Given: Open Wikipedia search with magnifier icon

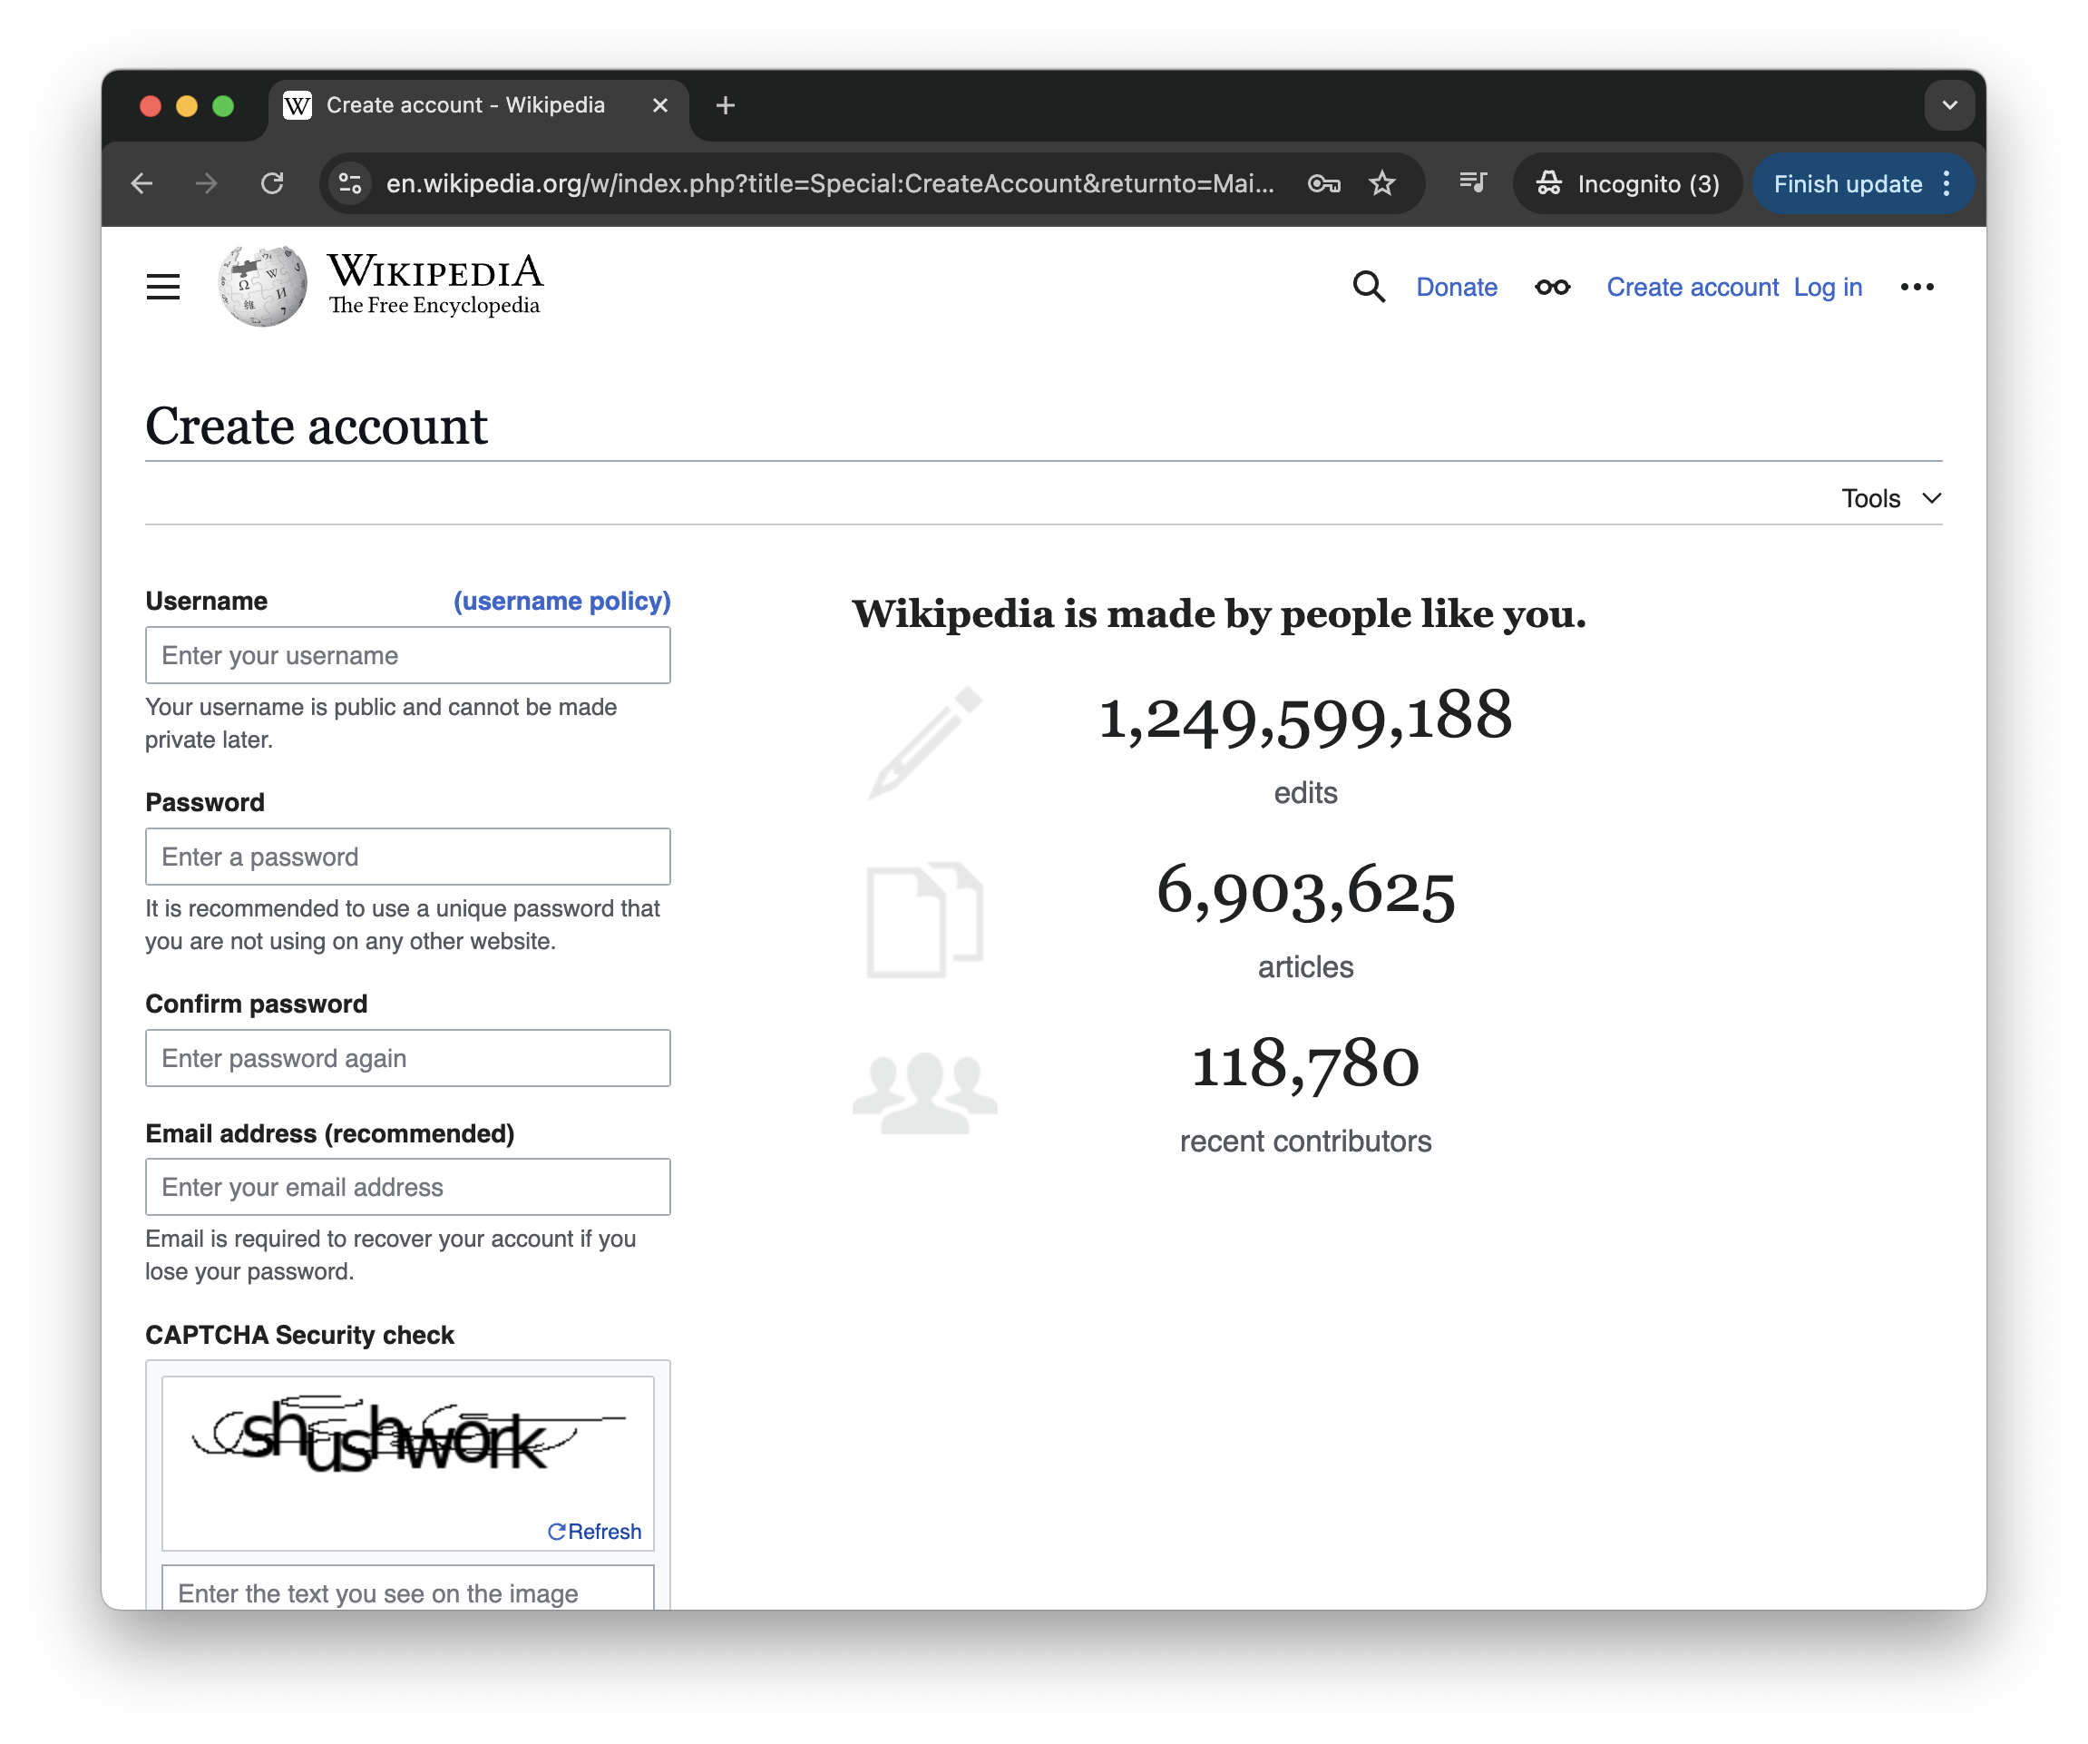Looking at the screenshot, I should point(1369,288).
